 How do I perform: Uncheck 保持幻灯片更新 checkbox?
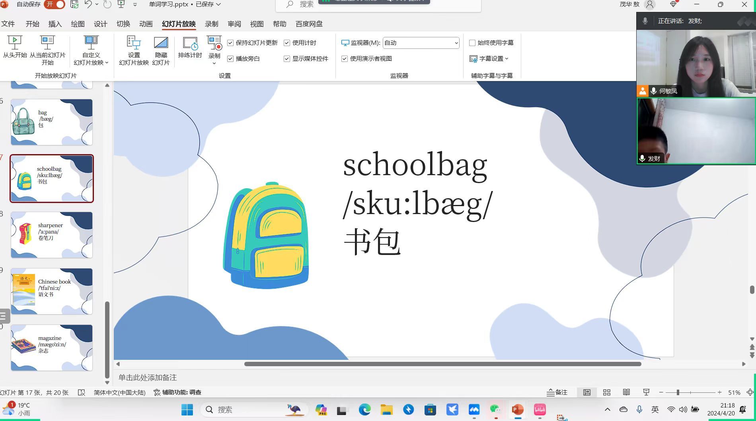point(230,43)
